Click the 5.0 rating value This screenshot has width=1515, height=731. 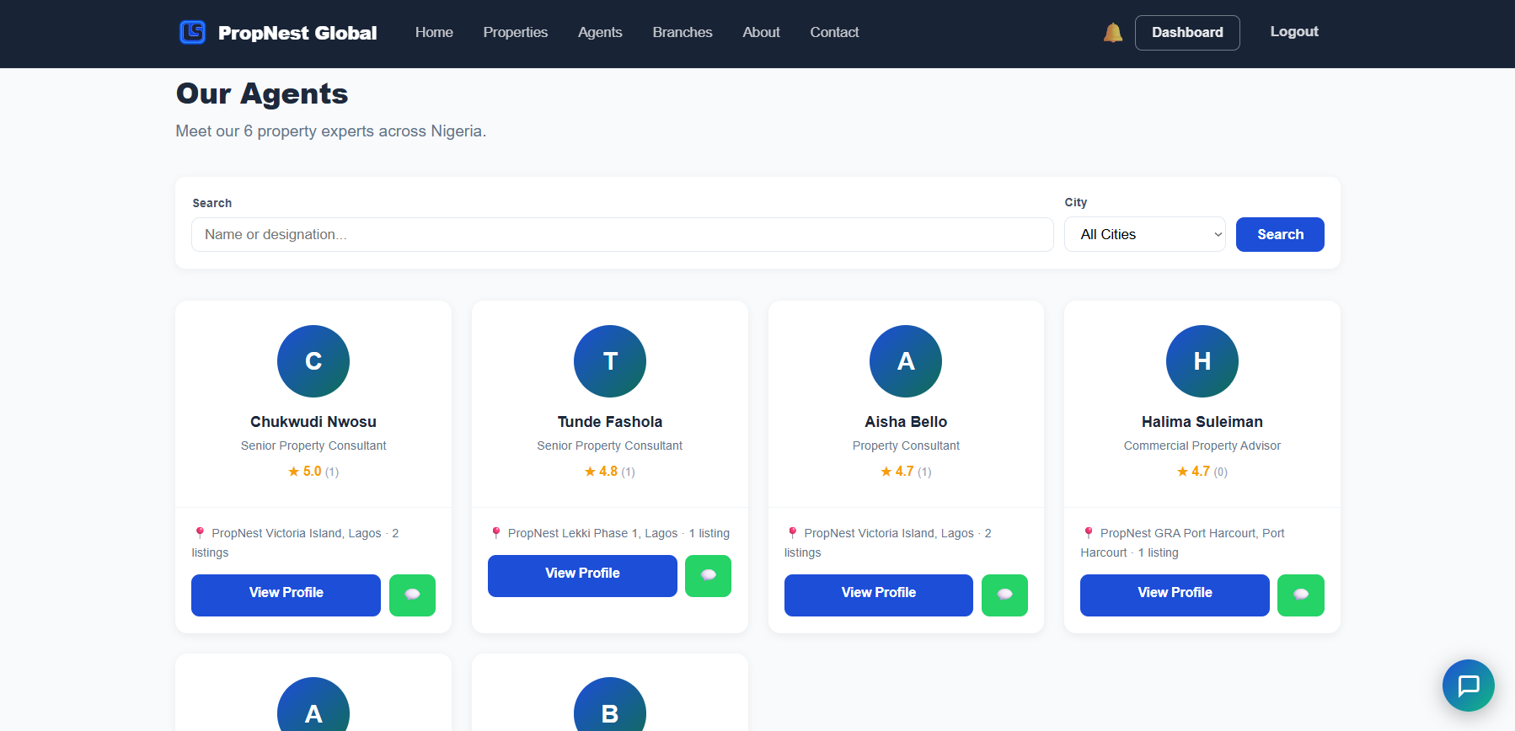click(313, 472)
